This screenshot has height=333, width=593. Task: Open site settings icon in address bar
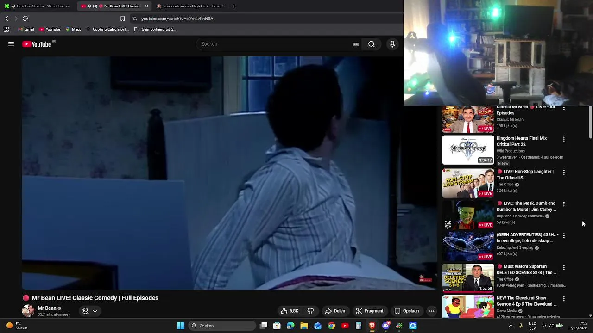click(134, 18)
